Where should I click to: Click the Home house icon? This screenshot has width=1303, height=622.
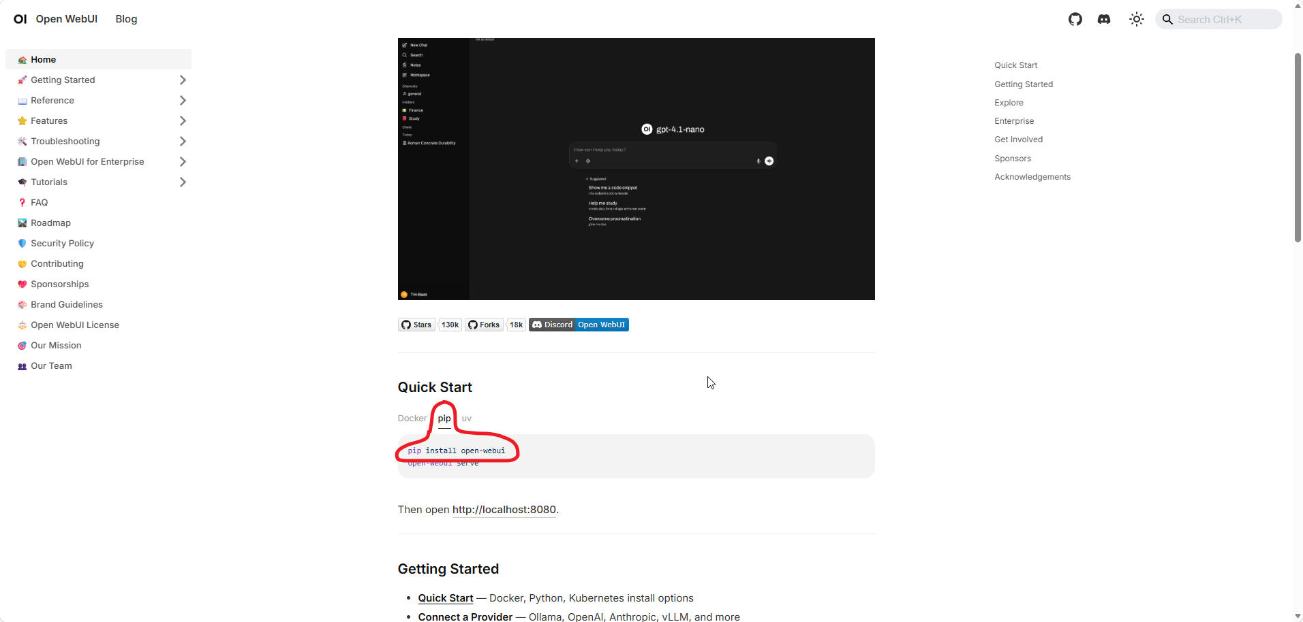[22, 60]
